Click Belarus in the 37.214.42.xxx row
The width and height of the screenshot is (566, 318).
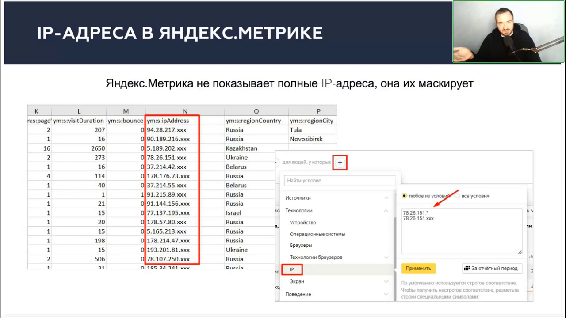pyautogui.click(x=250, y=167)
